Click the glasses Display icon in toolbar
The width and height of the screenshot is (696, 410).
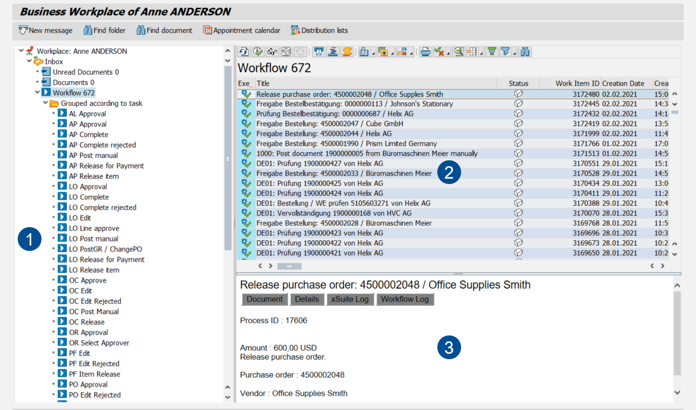click(x=272, y=52)
